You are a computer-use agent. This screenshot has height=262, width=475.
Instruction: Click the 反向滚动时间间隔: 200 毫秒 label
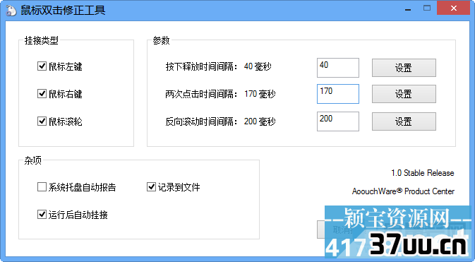click(220, 121)
